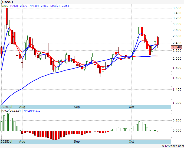Click the MACD:-0.010 value readout
Screen dimensions: 184x148
tap(32, 111)
